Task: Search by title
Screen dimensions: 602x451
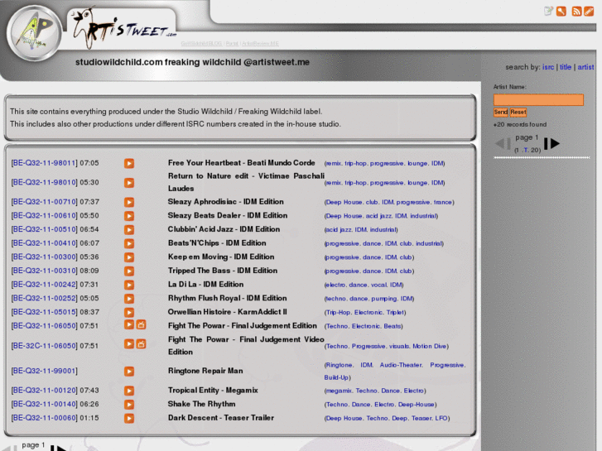Action: [566, 67]
